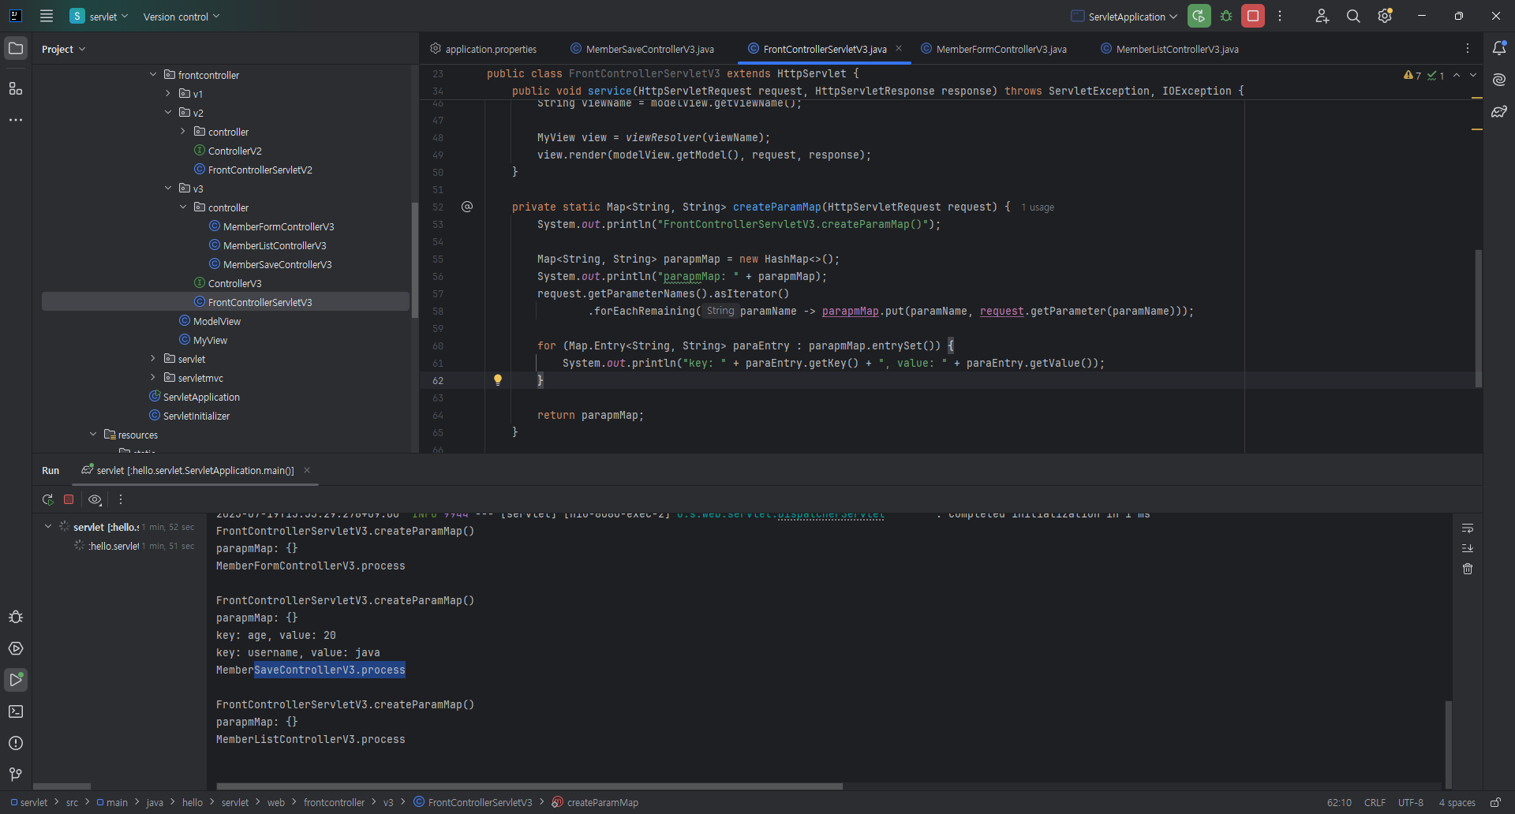
Task: Open the Structure tool window icon
Action: [x=16, y=88]
